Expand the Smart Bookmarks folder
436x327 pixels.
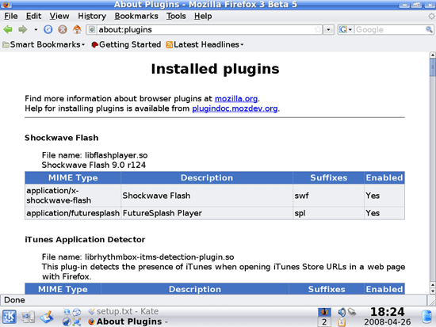(x=44, y=44)
